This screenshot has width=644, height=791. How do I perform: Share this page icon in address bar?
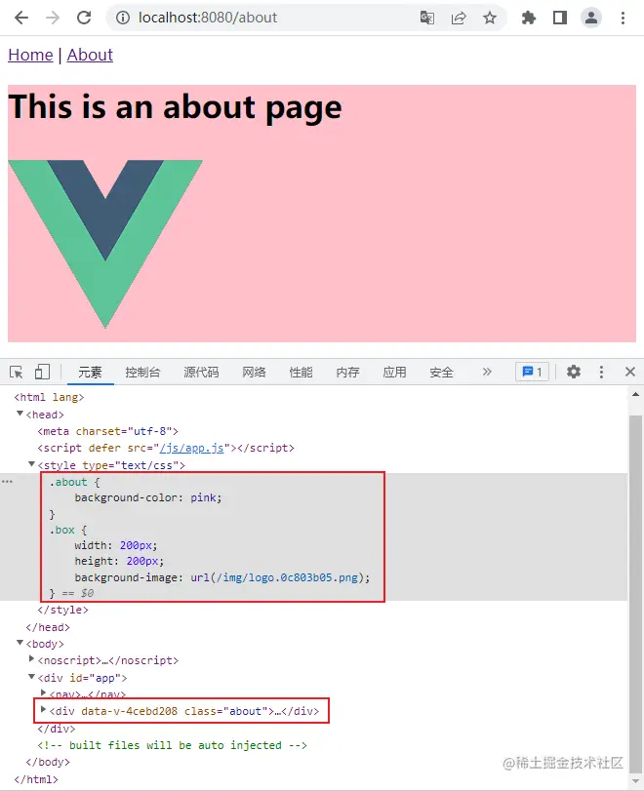coord(459,19)
